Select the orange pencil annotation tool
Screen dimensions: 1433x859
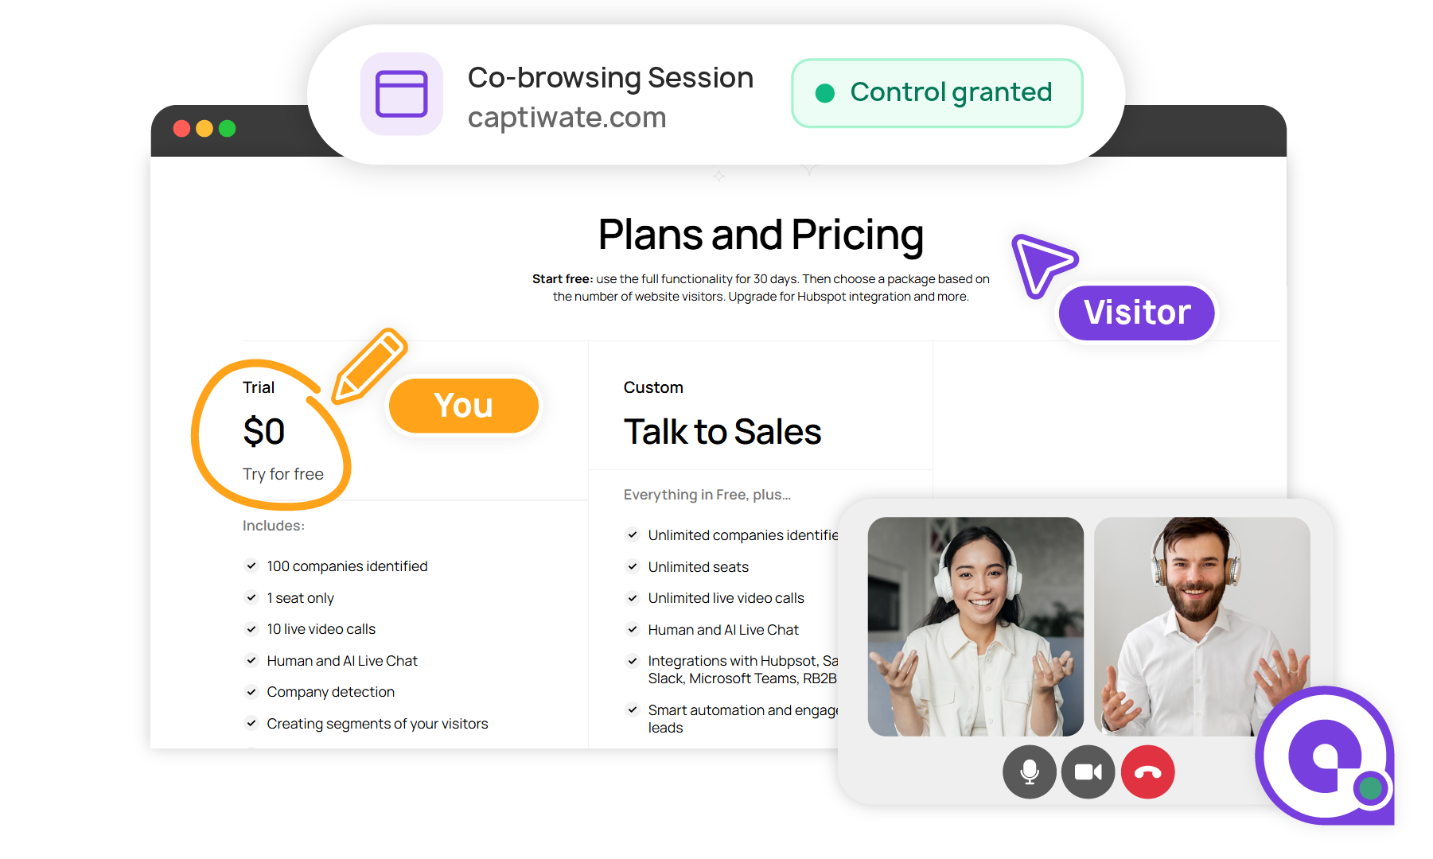[x=369, y=365]
